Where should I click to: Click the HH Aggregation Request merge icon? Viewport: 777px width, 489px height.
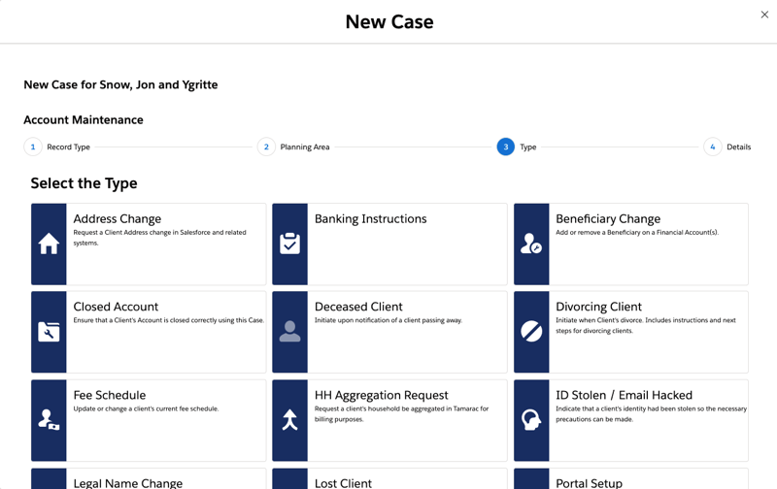pos(289,421)
